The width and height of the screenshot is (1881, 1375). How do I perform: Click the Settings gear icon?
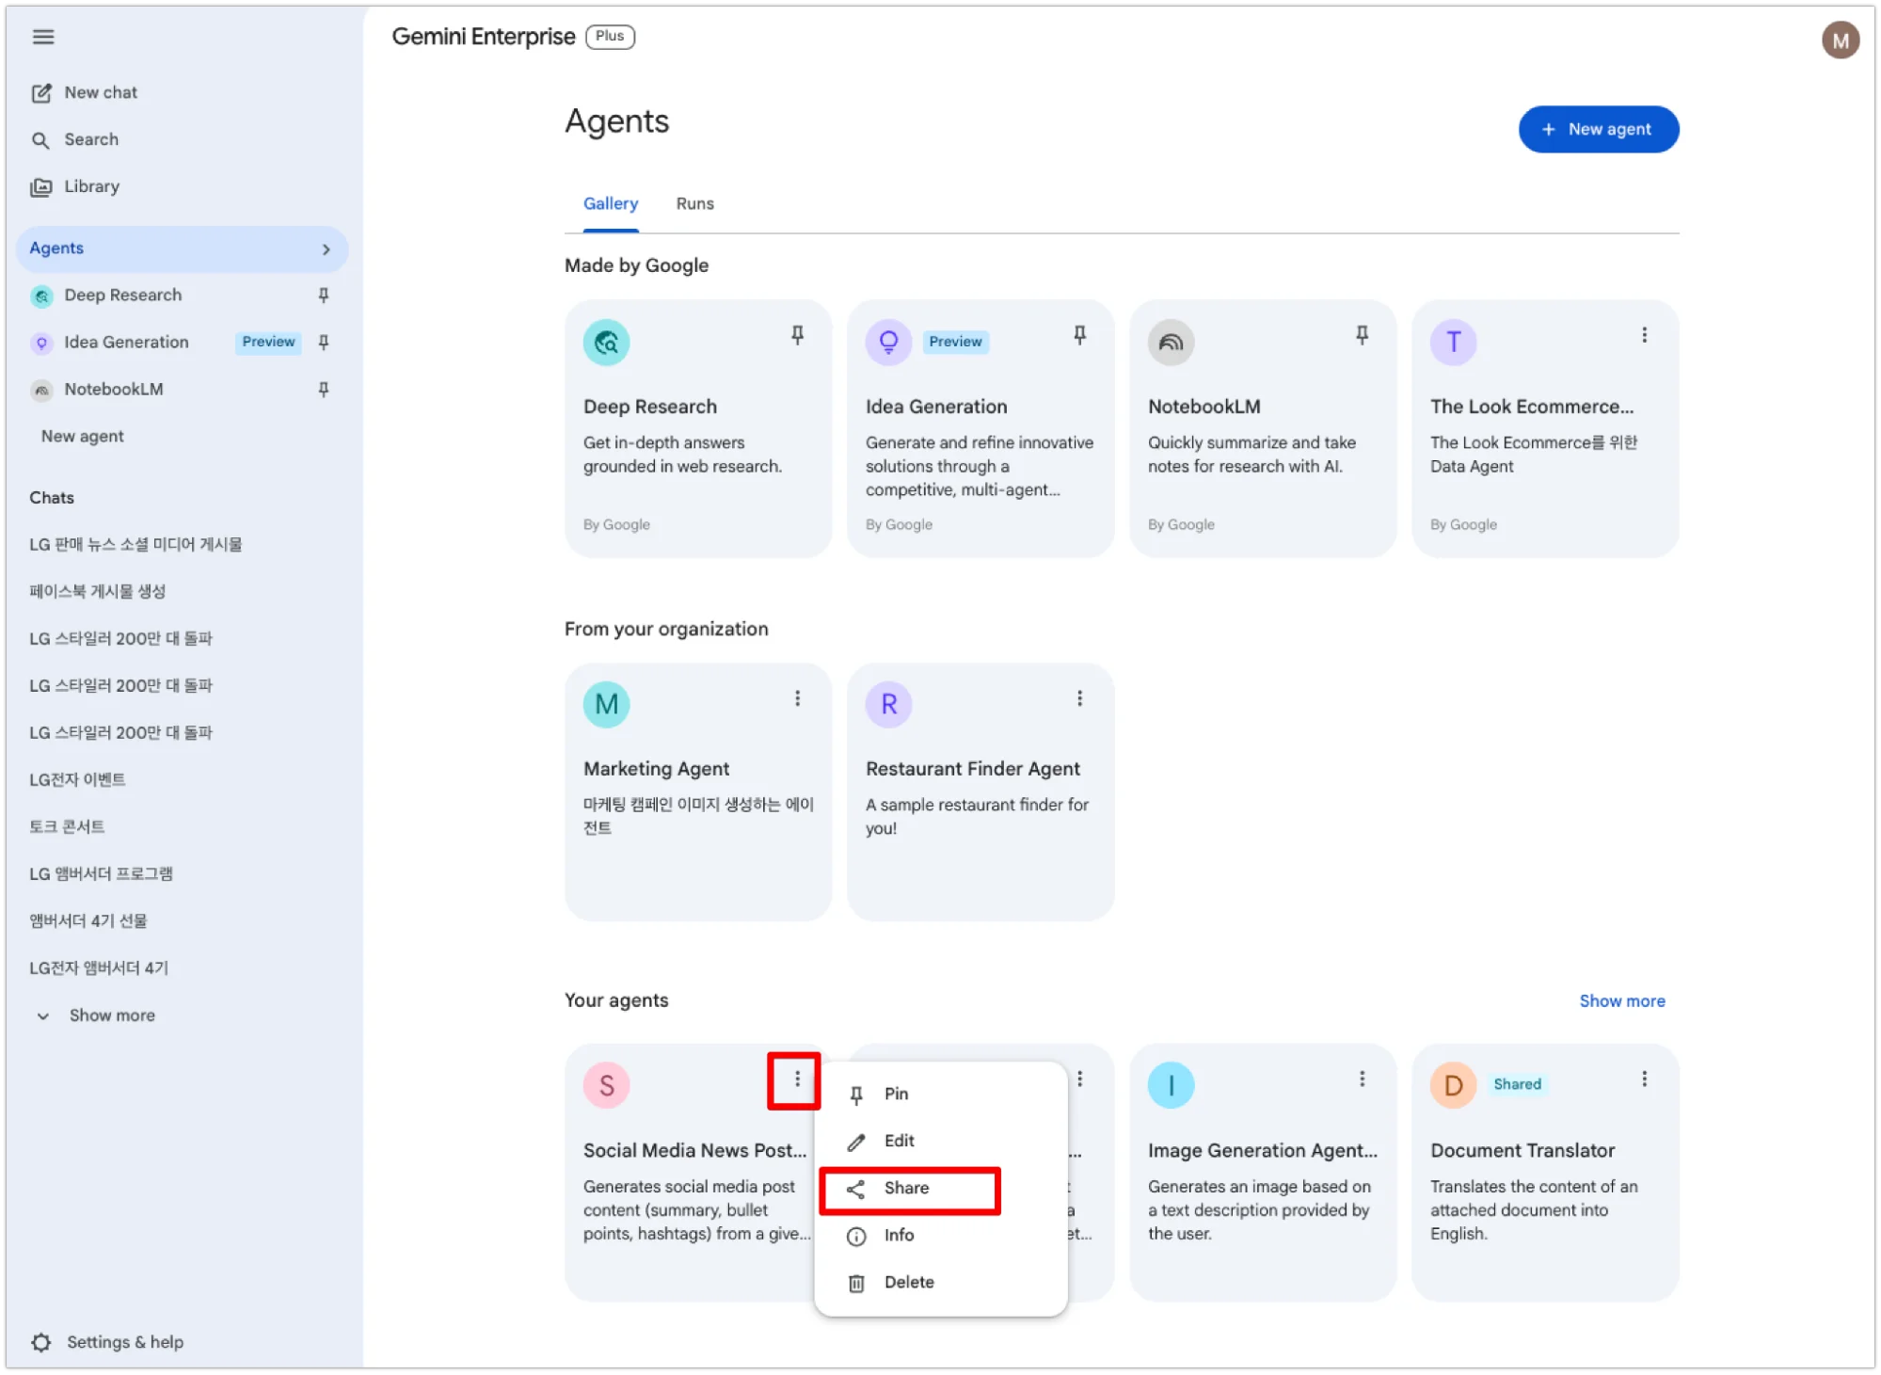[x=41, y=1343]
